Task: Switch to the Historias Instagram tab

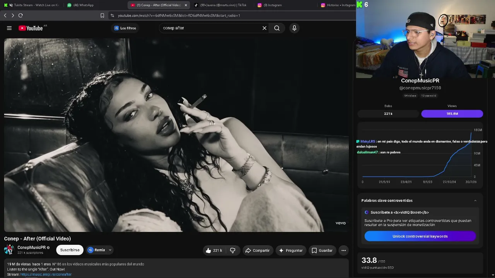Action: [337, 5]
